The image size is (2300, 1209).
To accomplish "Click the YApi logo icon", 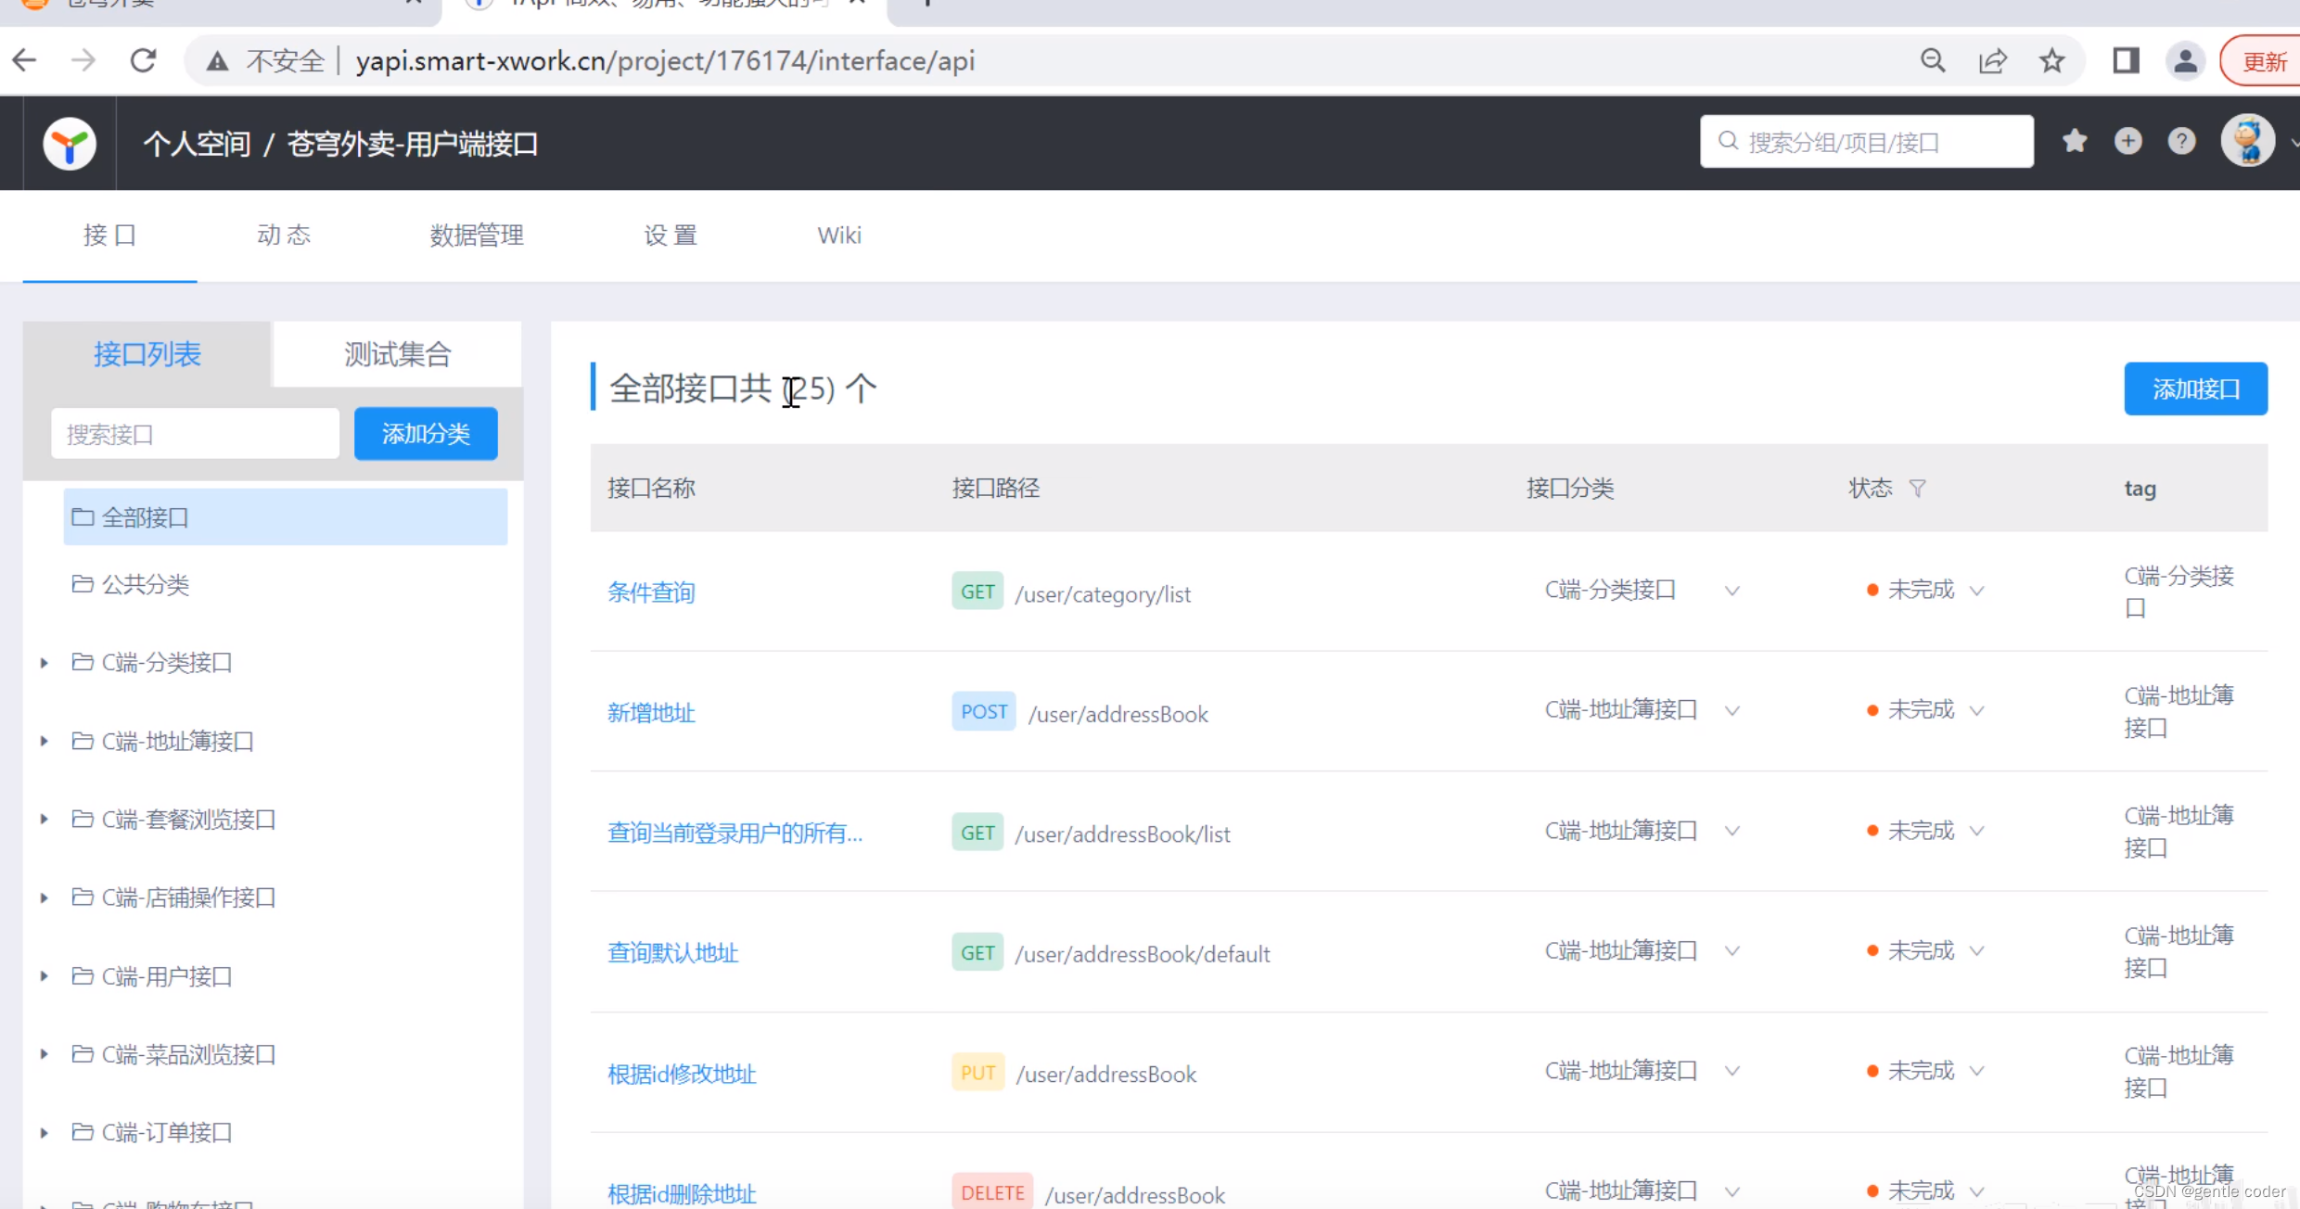I will (70, 144).
